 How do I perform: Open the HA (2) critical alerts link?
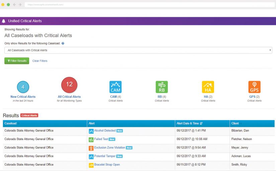pyautogui.click(x=208, y=97)
